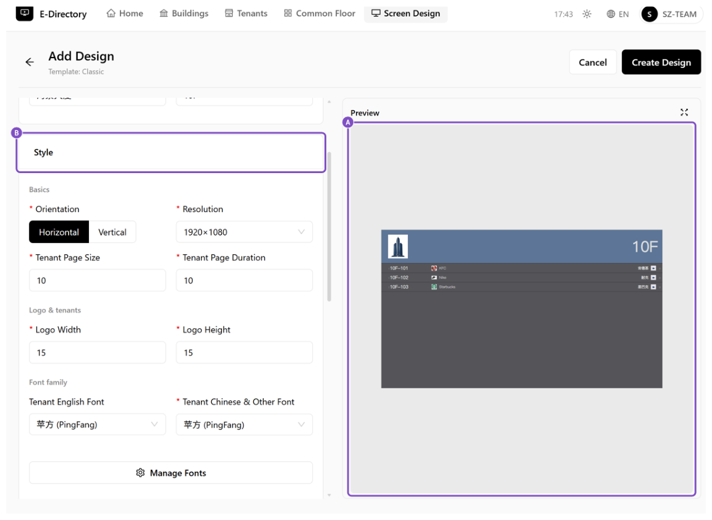
Task: Click the SZ-TEAM user avatar
Action: pyautogui.click(x=650, y=14)
